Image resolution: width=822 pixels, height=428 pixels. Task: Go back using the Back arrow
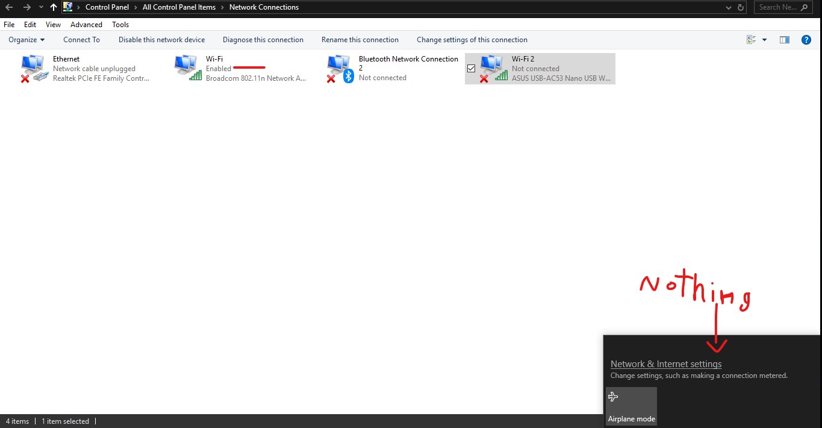click(x=9, y=7)
